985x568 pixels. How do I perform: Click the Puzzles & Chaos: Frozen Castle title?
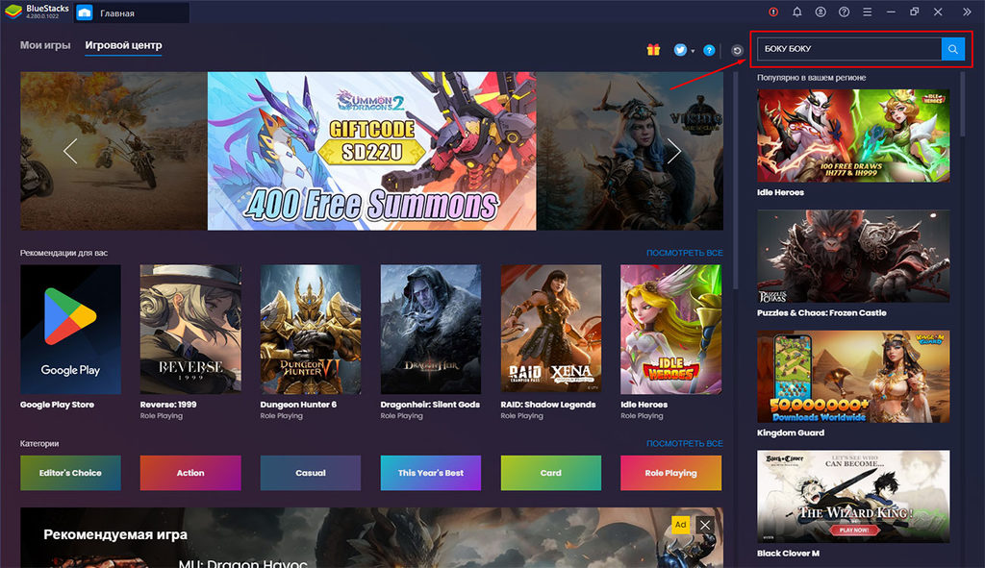point(821,312)
